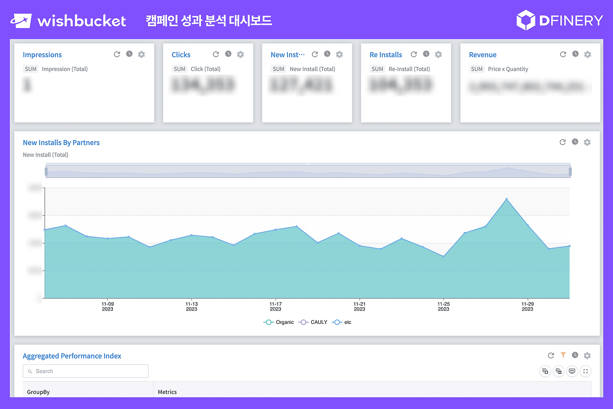
Task: Select the duplicate widget icon below the filter
Action: coord(545,371)
